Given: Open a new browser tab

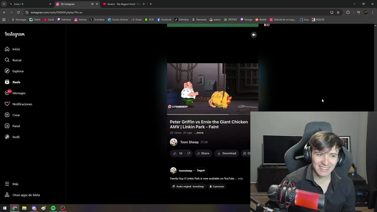Looking at the screenshot, I should (x=151, y=4).
